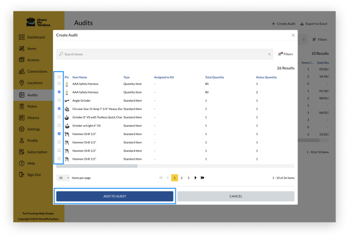Uncheck the second AAA Safety Harness row

pyautogui.click(x=59, y=92)
